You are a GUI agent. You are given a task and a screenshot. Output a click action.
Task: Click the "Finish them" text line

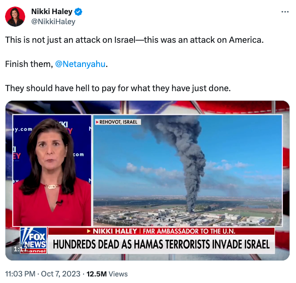click(56, 64)
